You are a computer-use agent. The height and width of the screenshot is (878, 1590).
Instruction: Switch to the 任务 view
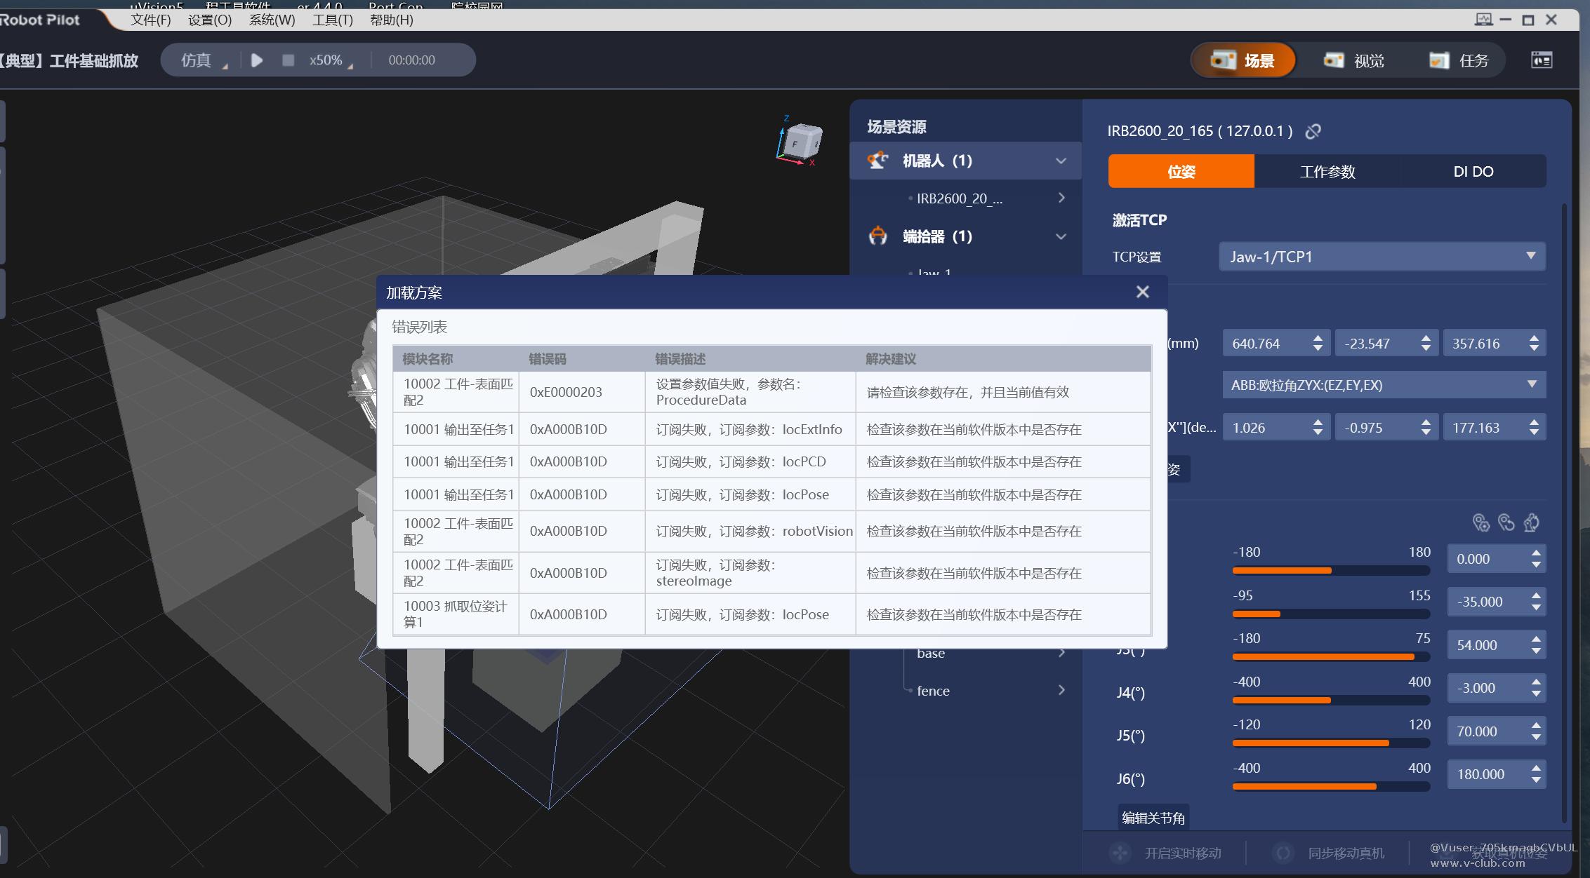click(1459, 60)
